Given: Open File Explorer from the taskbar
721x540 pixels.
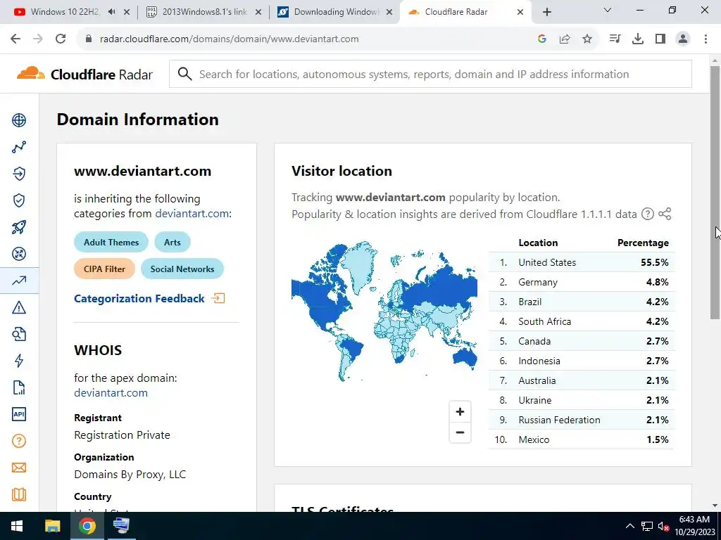Looking at the screenshot, I should [52, 526].
